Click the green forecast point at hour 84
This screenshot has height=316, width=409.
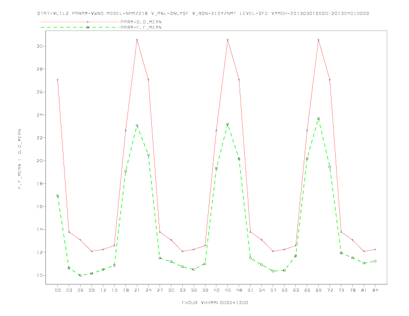pos(375,261)
